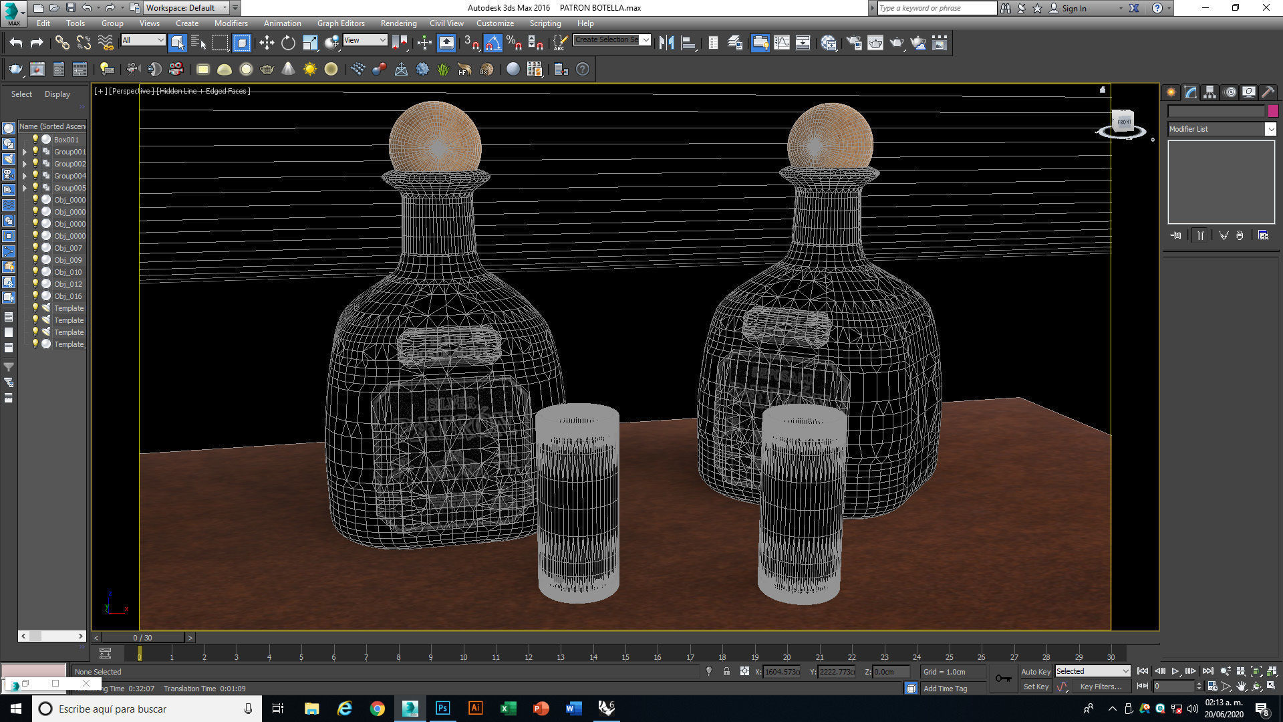Click Display in scene explorer header
The width and height of the screenshot is (1283, 722).
[x=57, y=94]
